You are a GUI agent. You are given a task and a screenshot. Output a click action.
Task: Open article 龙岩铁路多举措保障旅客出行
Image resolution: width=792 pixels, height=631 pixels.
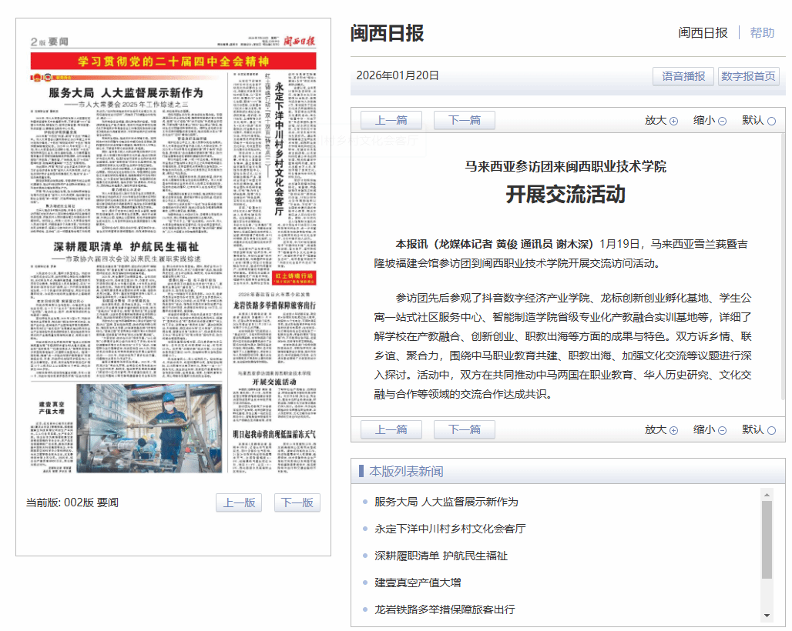pyautogui.click(x=445, y=609)
